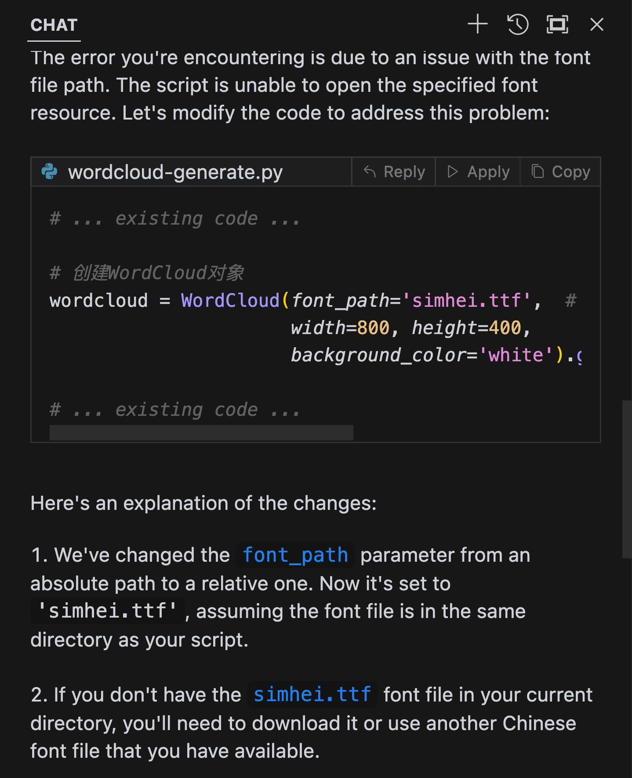Open chat history clock icon
The image size is (632, 778).
point(518,24)
